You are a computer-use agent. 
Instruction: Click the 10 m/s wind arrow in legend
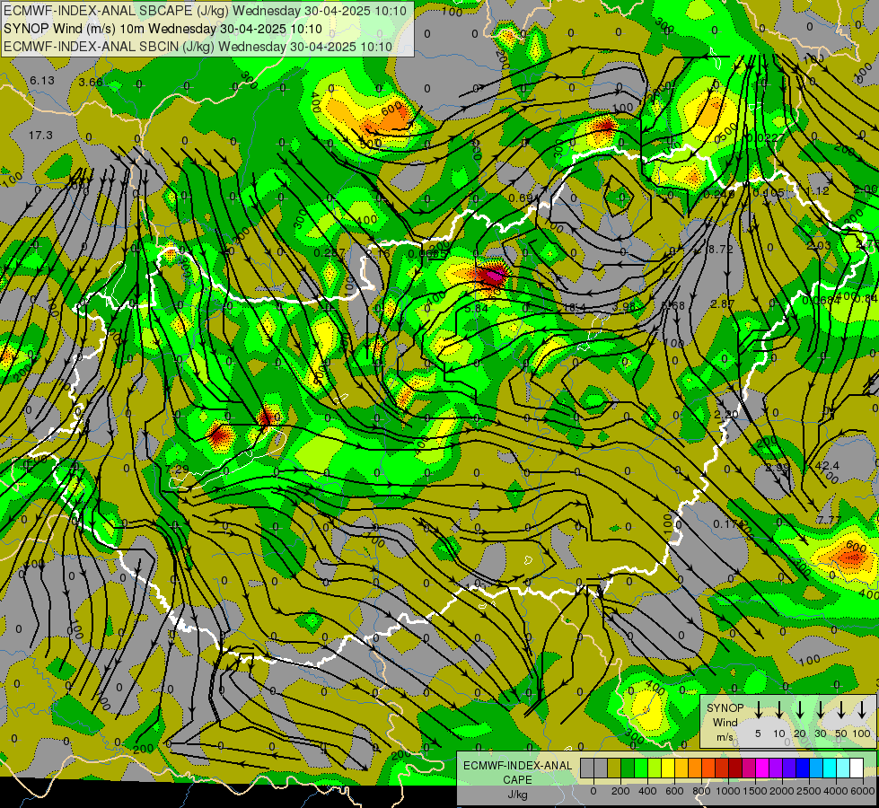tap(779, 710)
